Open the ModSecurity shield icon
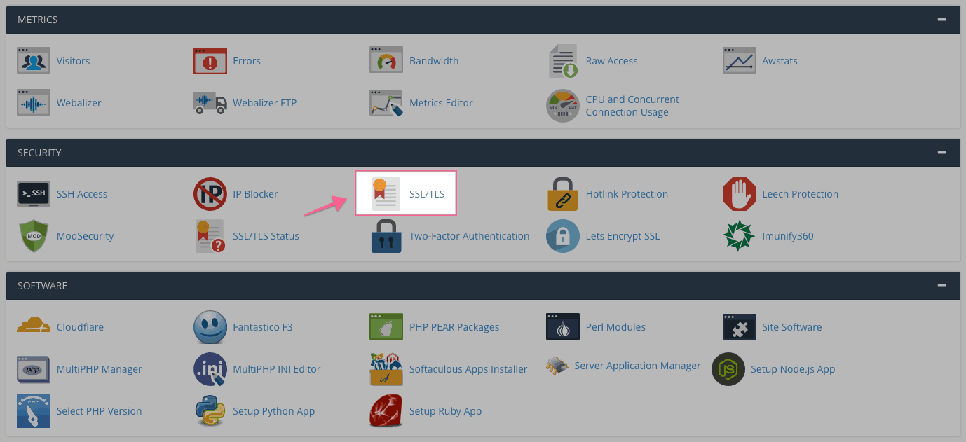966x442 pixels. 34,236
